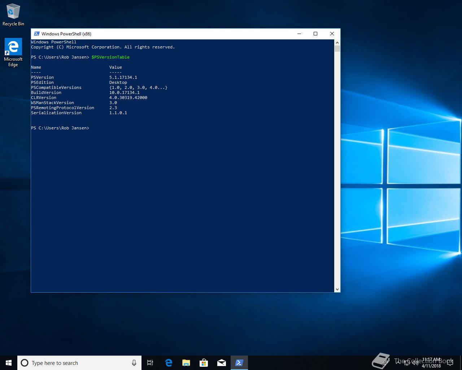Minimize the PowerShell window
Image resolution: width=462 pixels, height=370 pixels.
tap(299, 34)
